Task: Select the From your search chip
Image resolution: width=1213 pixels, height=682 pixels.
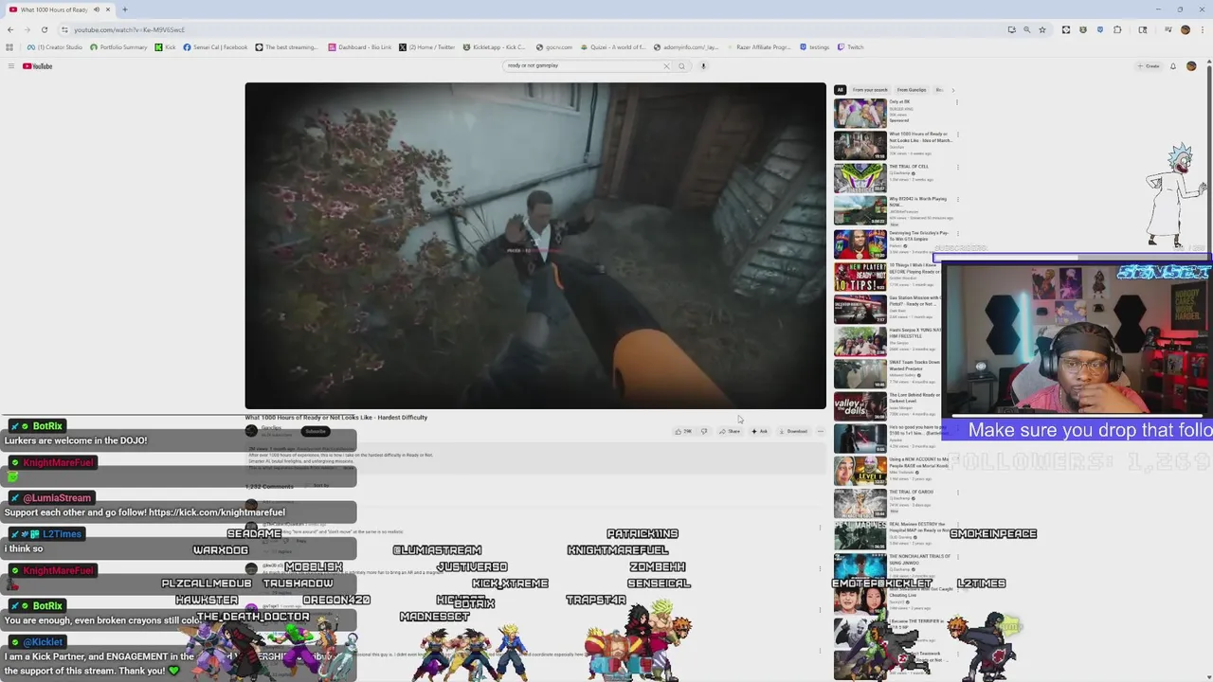Action: (x=870, y=90)
